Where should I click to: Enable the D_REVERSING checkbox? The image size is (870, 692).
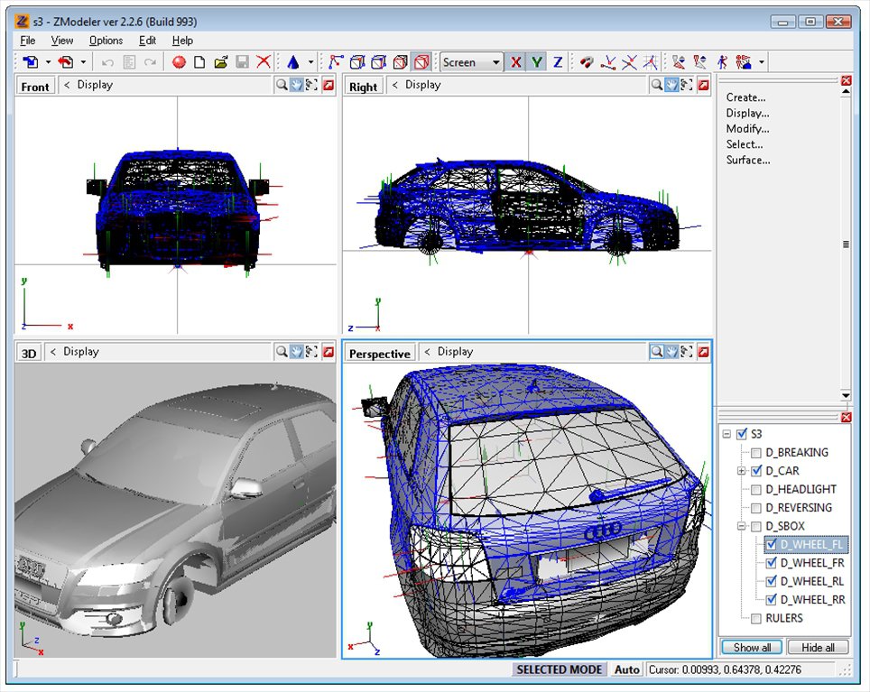[x=755, y=508]
